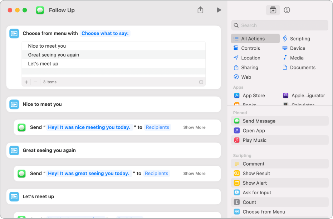
Task: Edit the 'Choose what to say:' prompt
Action: 105,33
